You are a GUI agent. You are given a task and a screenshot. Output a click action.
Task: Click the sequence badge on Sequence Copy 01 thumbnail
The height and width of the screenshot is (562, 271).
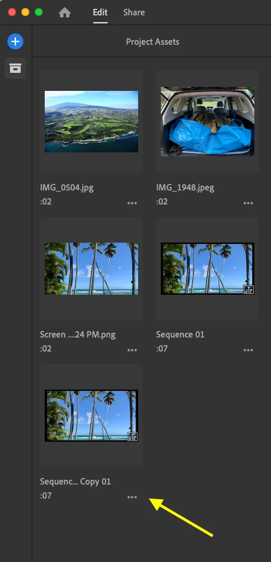point(132,436)
